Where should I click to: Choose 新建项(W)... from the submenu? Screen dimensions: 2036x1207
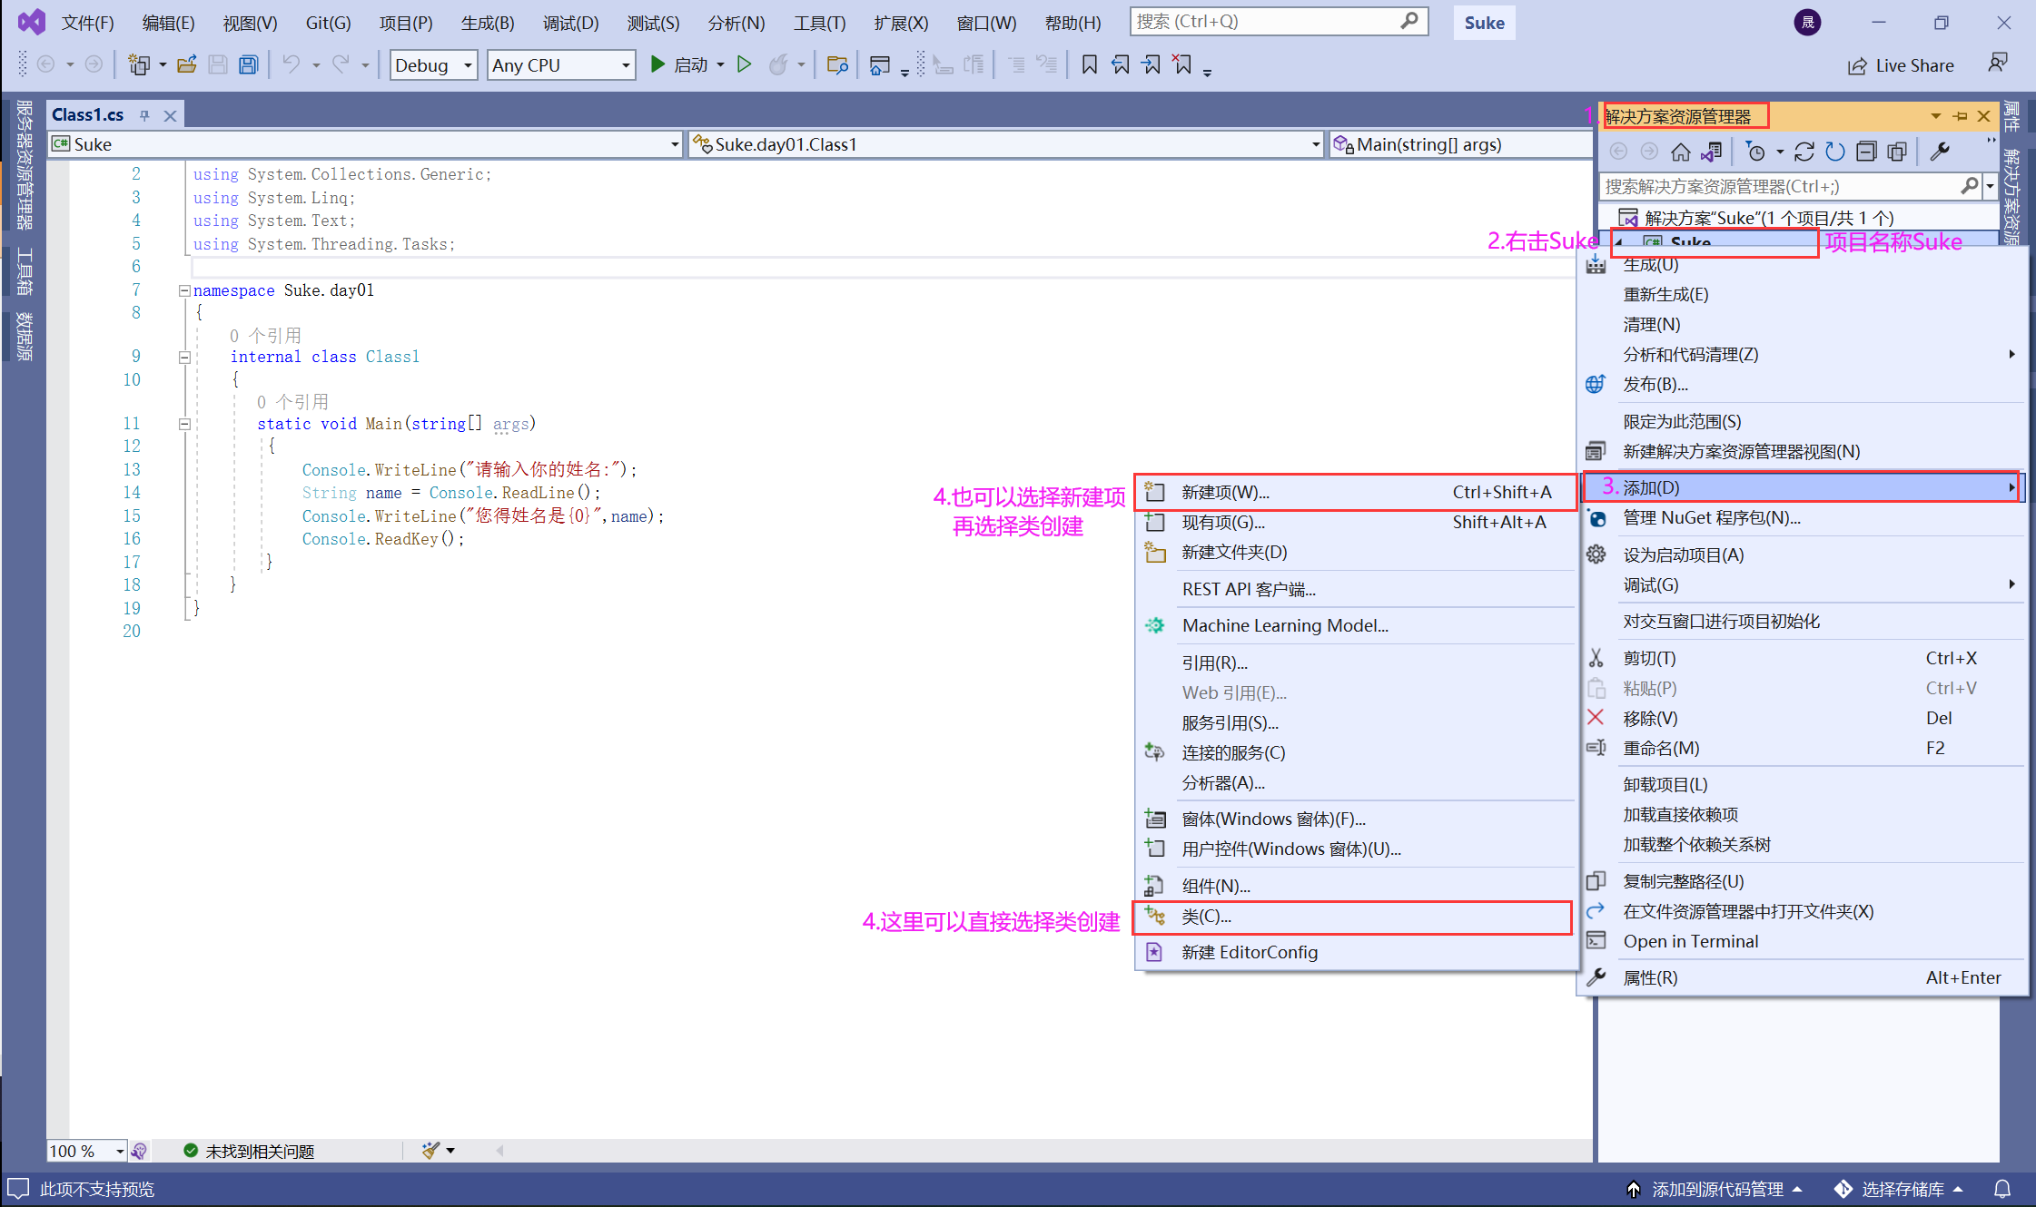tap(1224, 492)
